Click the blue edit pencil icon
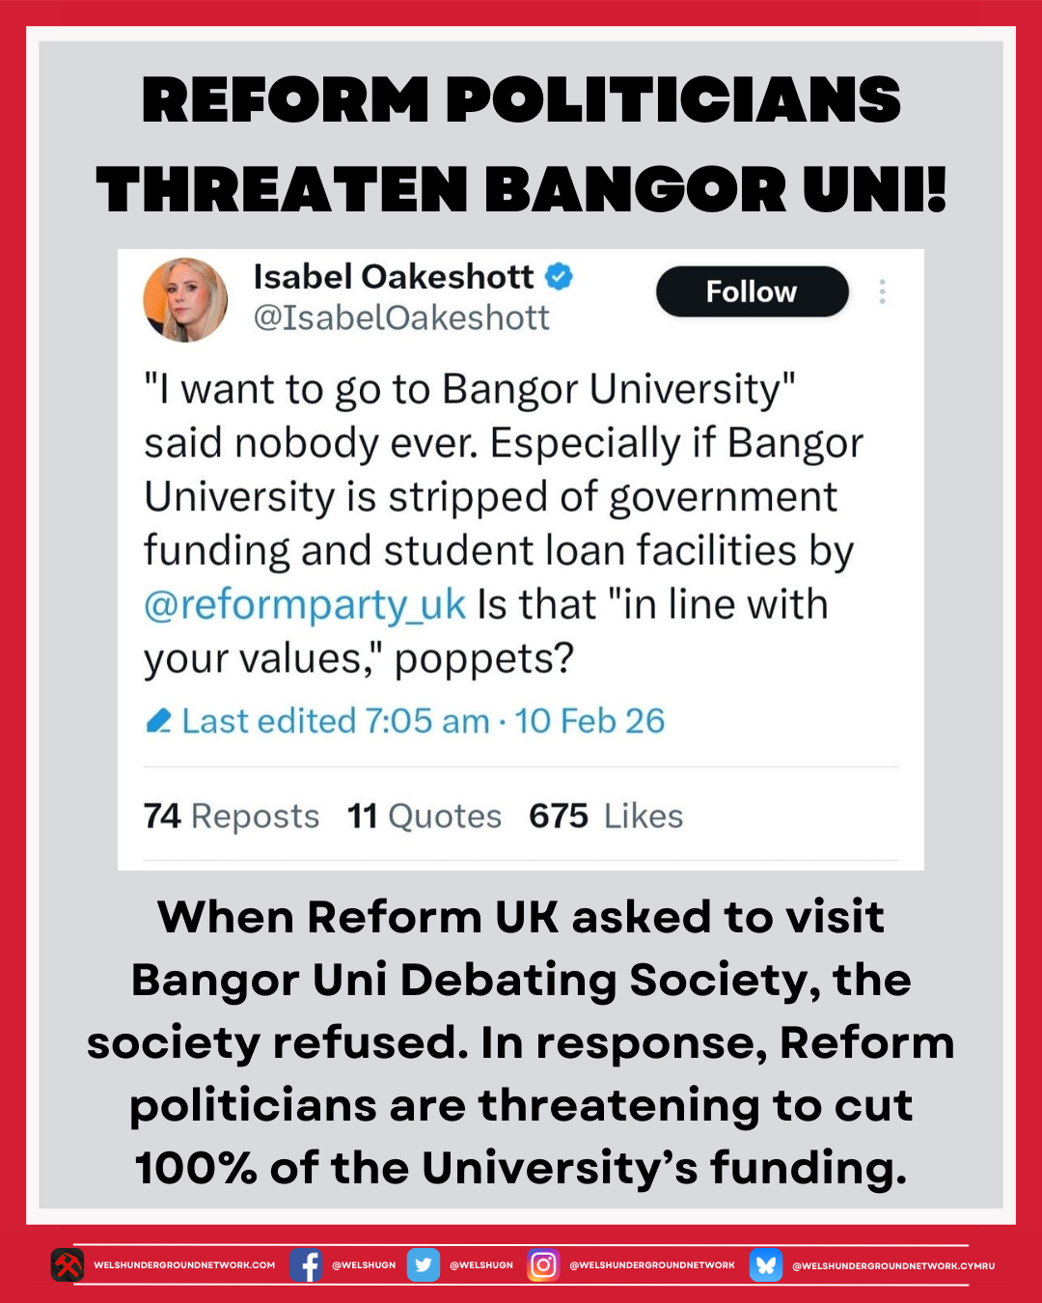Screen dimensions: 1042x1303 point(158,721)
